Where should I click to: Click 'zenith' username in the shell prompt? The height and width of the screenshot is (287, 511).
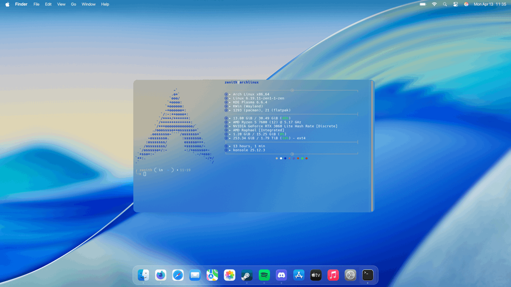[146, 170]
